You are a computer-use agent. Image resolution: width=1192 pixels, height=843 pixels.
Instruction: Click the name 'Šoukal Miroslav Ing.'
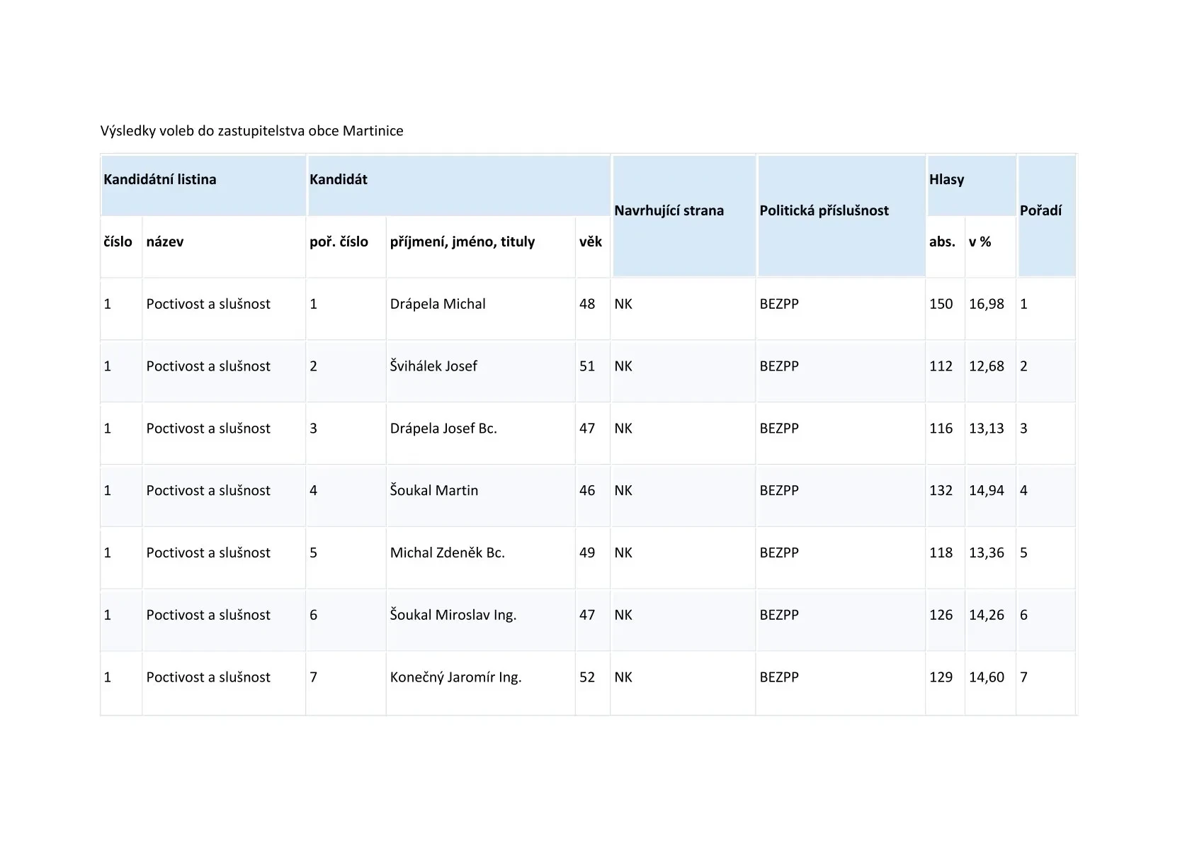tap(453, 615)
